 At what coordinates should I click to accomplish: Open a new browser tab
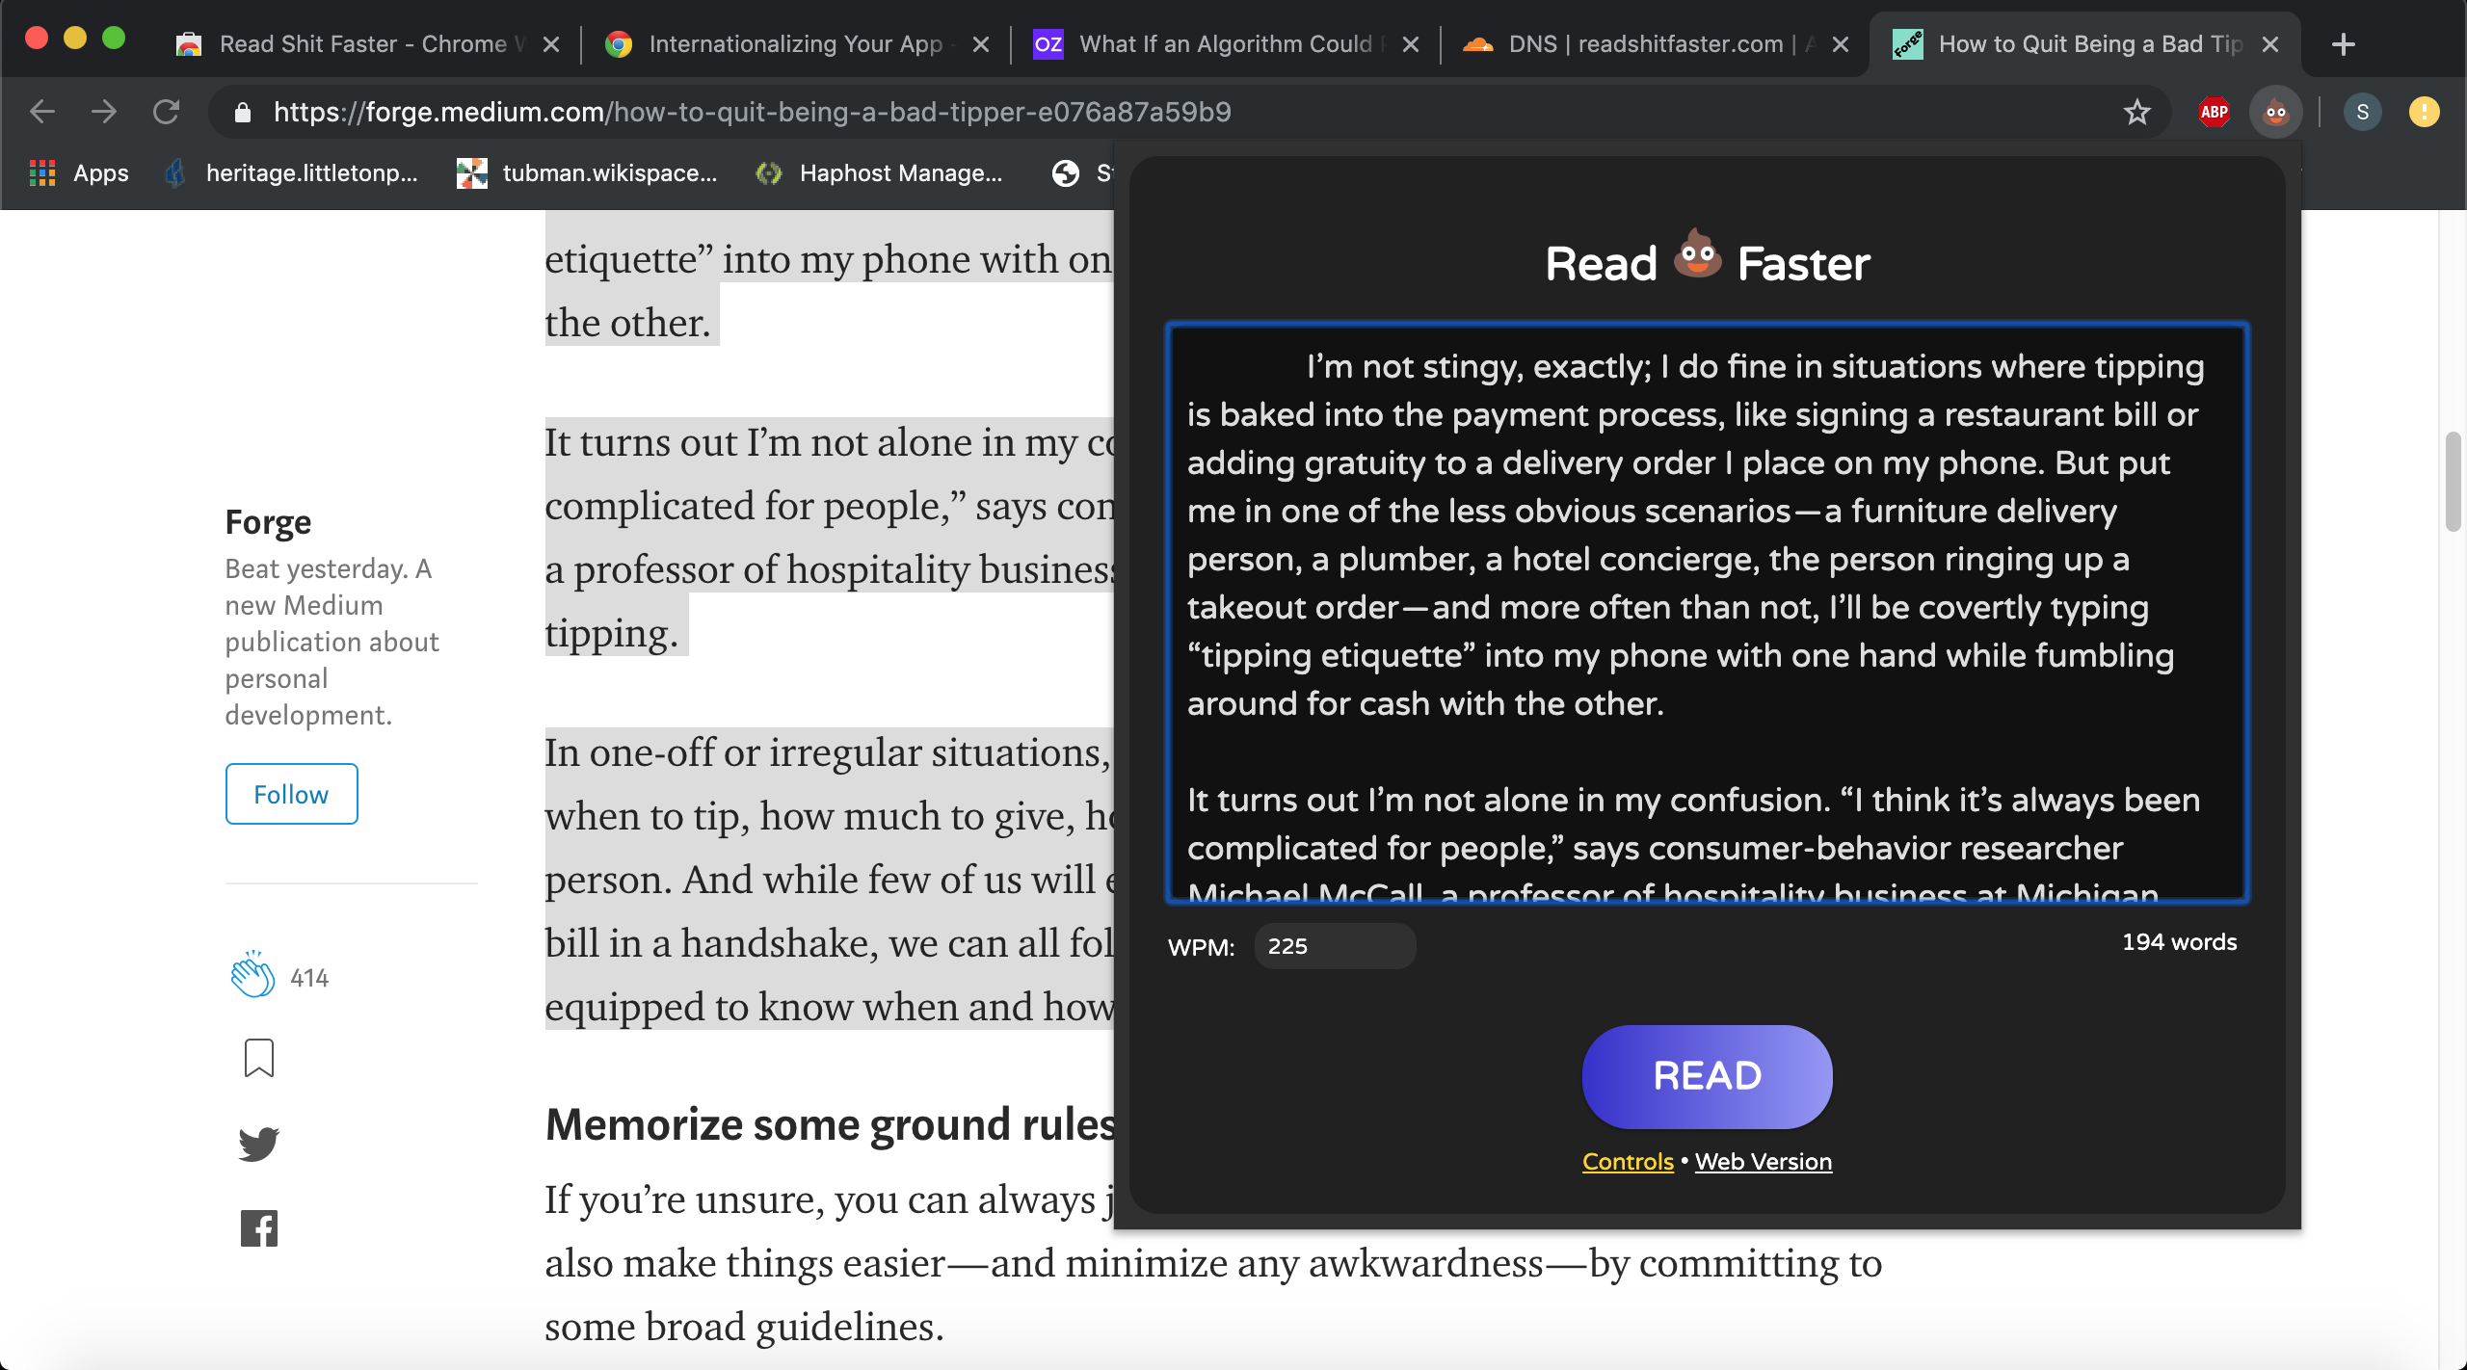coord(2344,43)
